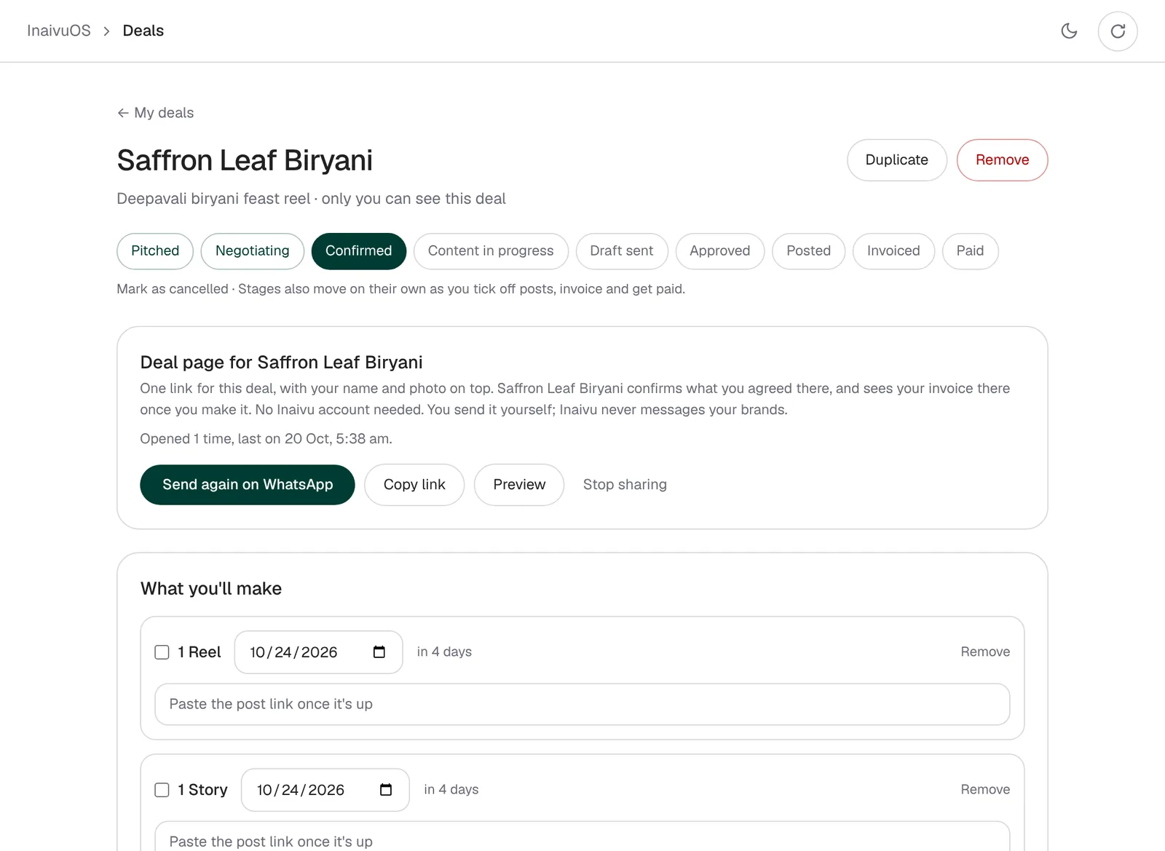Click the Story post link input
This screenshot has width=1165, height=851.
coord(582,837)
